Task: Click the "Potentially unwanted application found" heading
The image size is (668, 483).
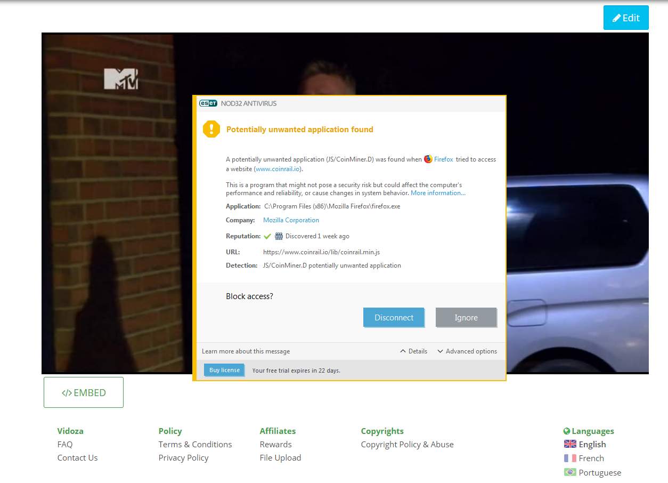Action: tap(300, 130)
